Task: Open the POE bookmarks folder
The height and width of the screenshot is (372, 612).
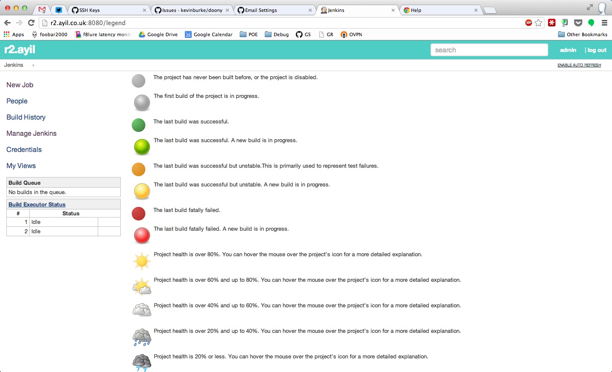Action: click(249, 34)
